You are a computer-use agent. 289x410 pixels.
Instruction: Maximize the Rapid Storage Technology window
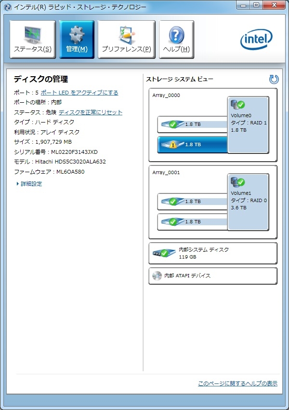pos(256,5)
